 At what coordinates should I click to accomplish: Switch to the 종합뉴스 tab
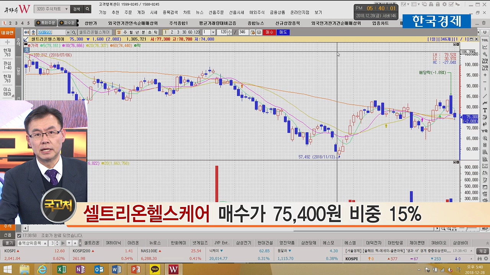click(256, 23)
